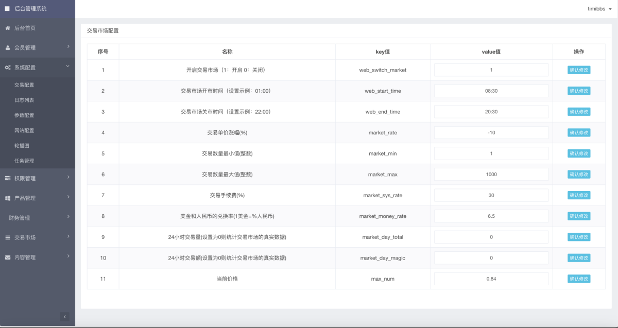Click the key text market_day_magic
This screenshot has height=328, width=618.
coord(383,258)
